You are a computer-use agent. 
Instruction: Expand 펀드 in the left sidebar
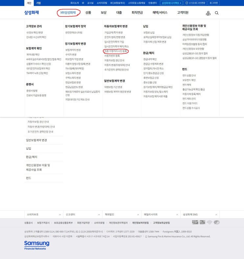(x=44, y=178)
